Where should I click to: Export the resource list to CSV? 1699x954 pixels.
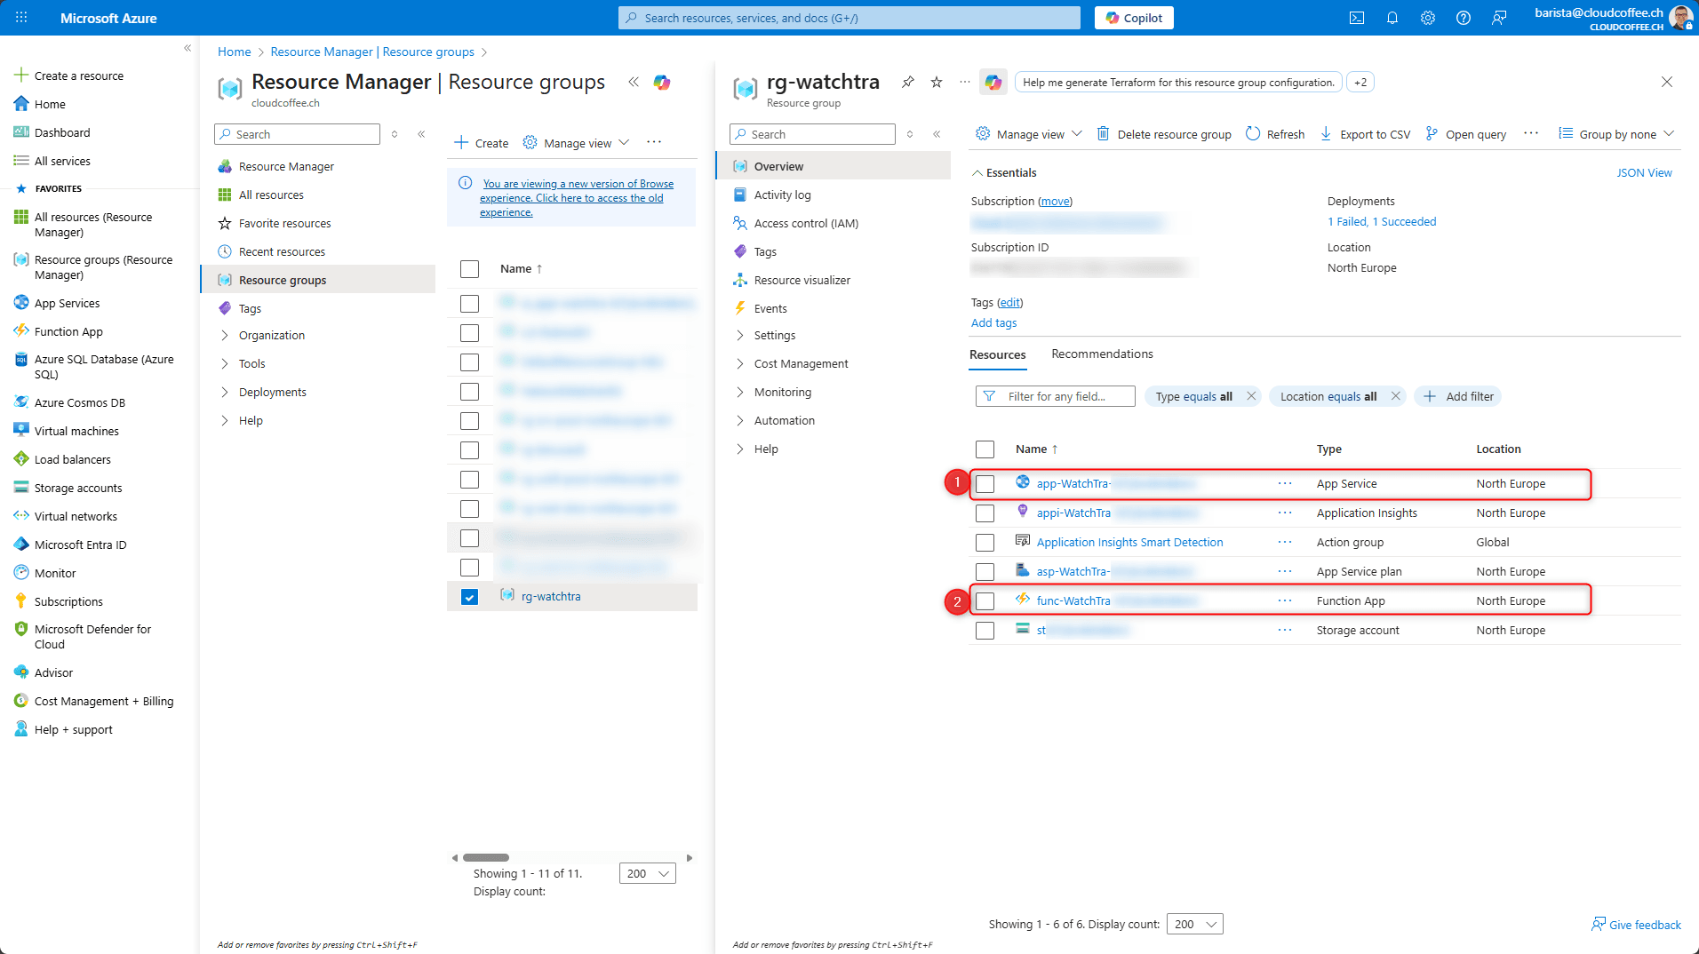(x=1366, y=134)
